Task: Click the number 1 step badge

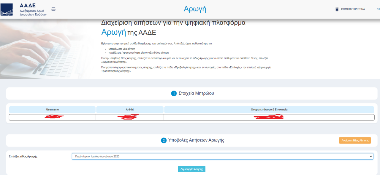Action: pyautogui.click(x=174, y=94)
